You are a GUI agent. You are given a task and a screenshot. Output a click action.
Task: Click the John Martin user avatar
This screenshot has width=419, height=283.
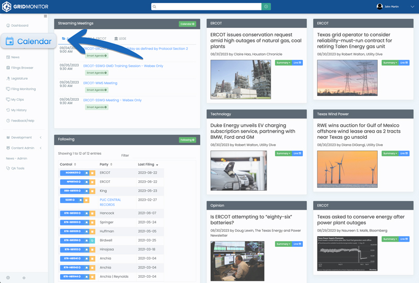379,6
